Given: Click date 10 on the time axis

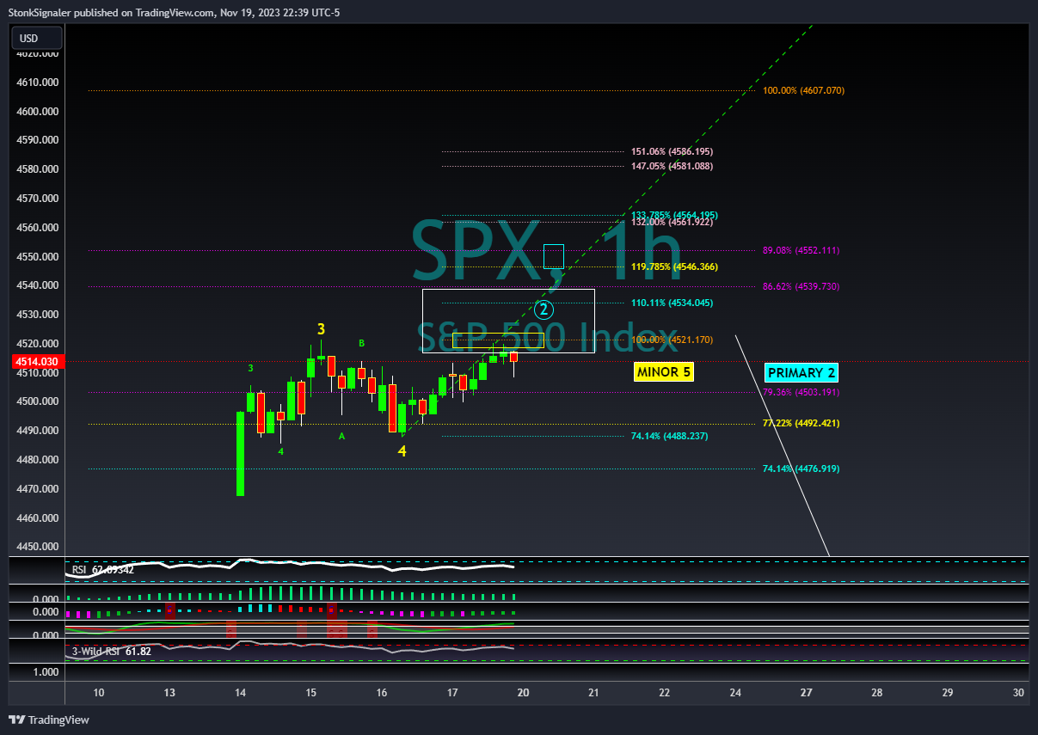Looking at the screenshot, I should [99, 693].
